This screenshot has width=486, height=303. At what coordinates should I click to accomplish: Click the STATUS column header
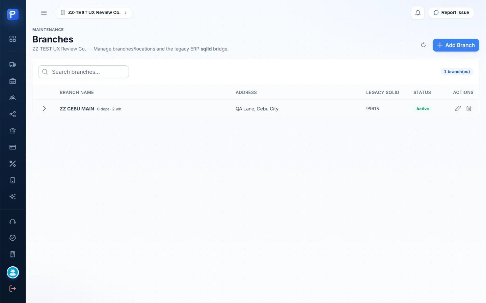coord(422,92)
